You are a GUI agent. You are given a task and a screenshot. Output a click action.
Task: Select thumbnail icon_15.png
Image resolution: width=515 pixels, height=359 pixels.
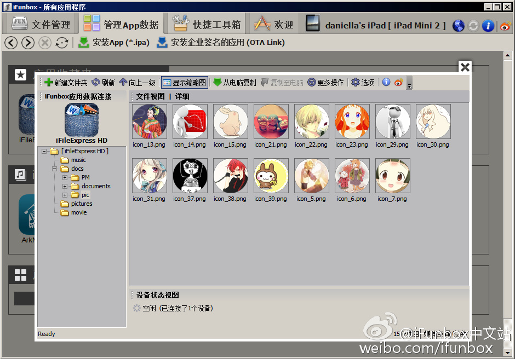pos(231,121)
